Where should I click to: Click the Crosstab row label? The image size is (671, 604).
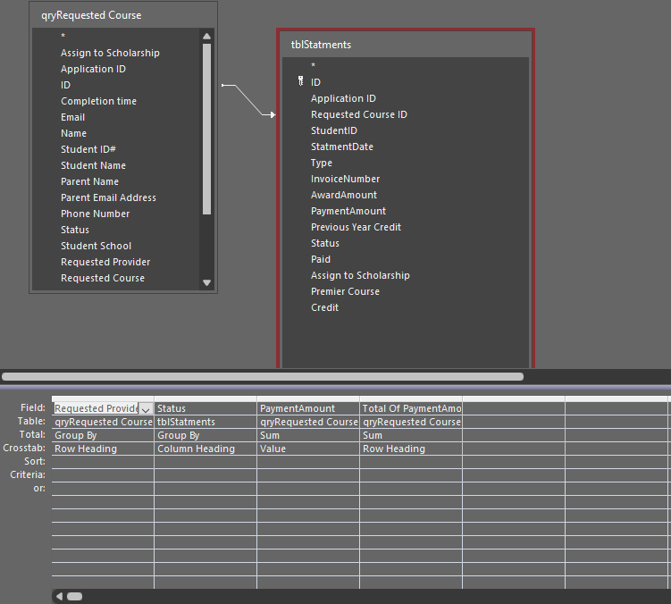point(24,449)
